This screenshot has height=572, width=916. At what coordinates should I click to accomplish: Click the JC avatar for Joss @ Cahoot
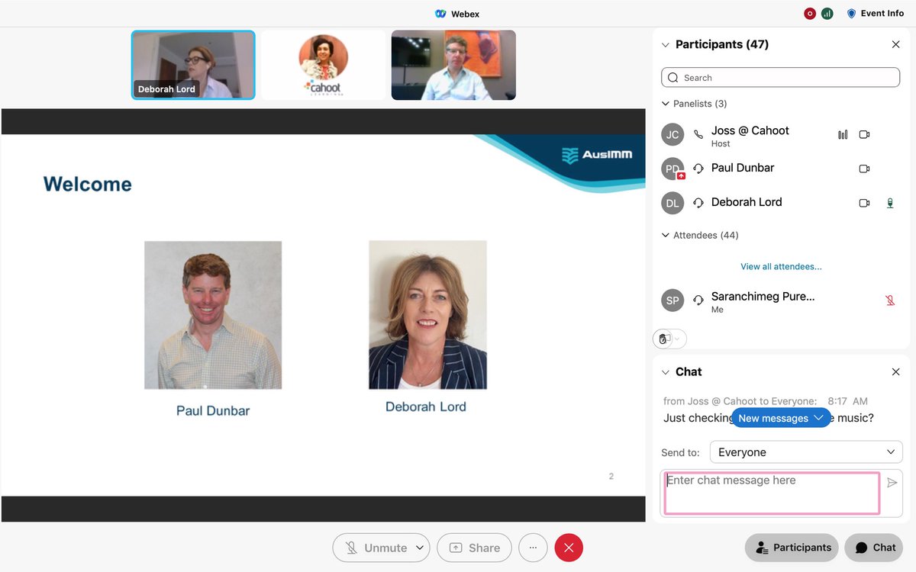pyautogui.click(x=672, y=135)
